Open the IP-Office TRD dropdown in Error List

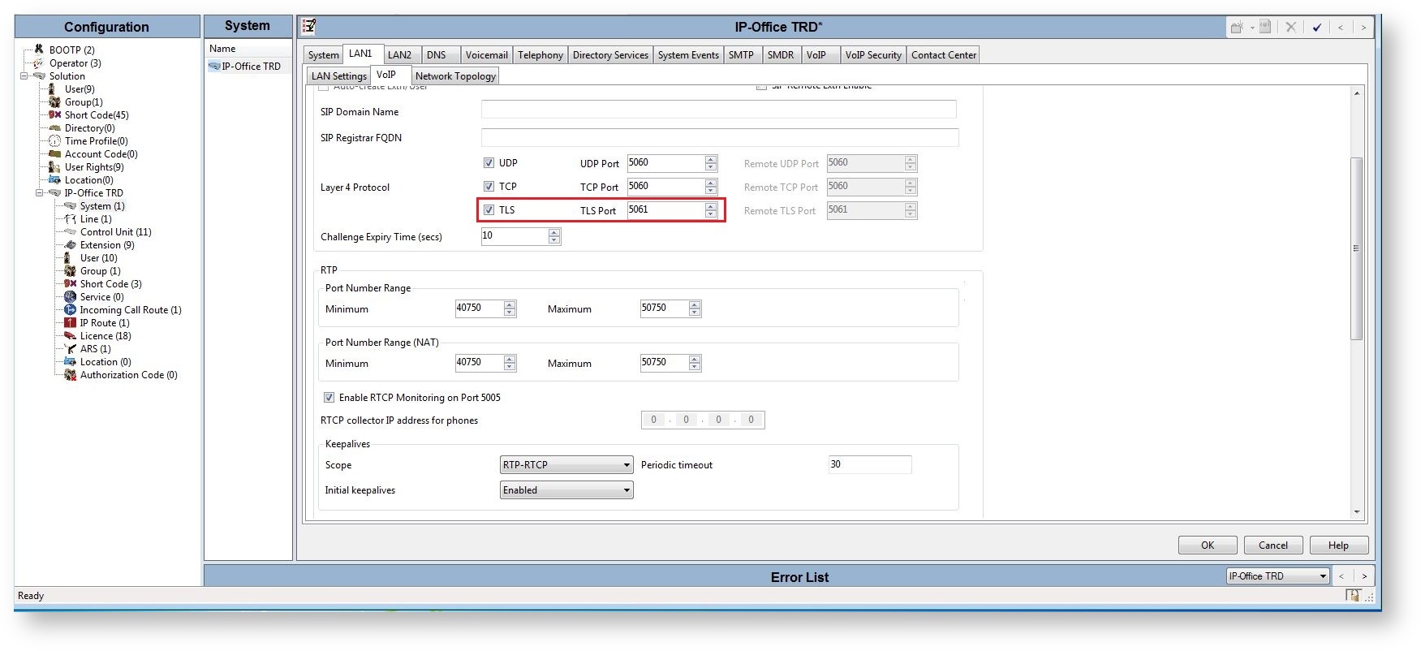(1277, 576)
